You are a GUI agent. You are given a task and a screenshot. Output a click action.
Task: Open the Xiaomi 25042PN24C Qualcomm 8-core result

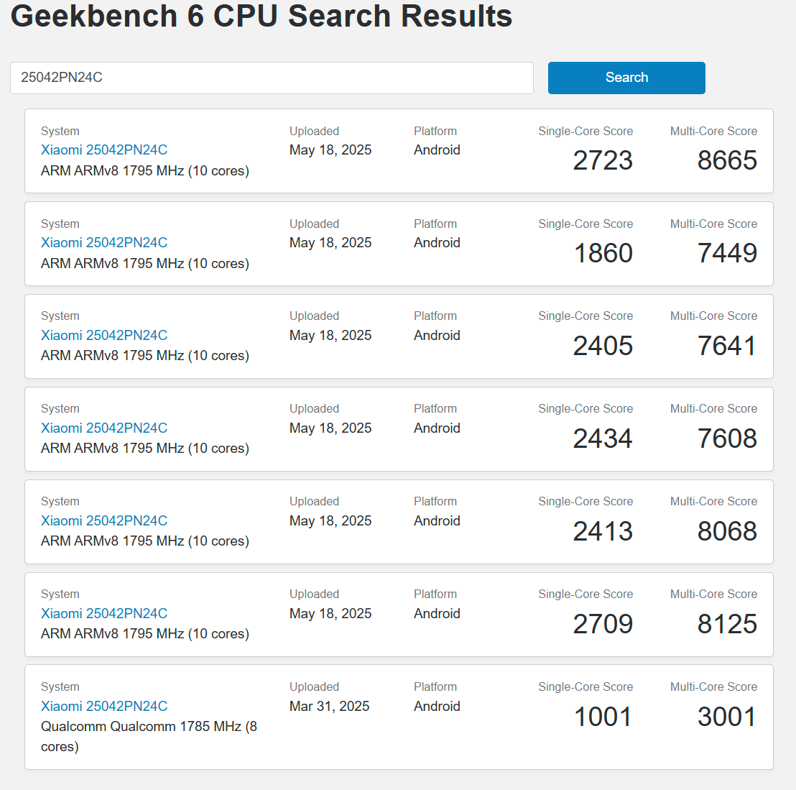pyautogui.click(x=104, y=707)
